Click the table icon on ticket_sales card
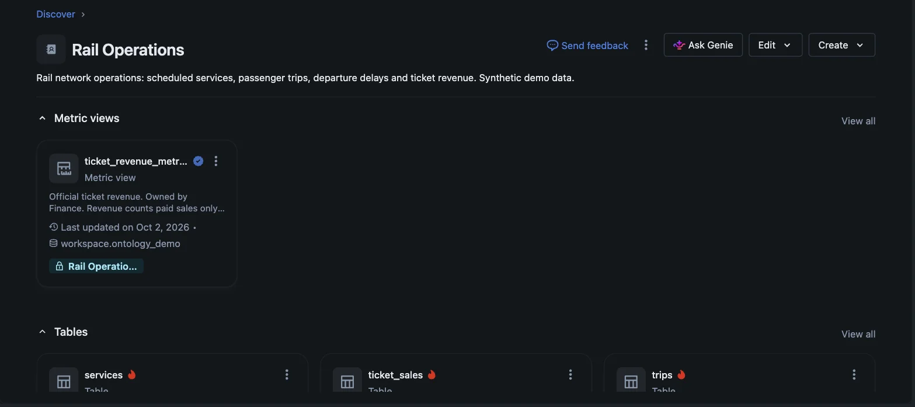The width and height of the screenshot is (915, 407). 347,382
